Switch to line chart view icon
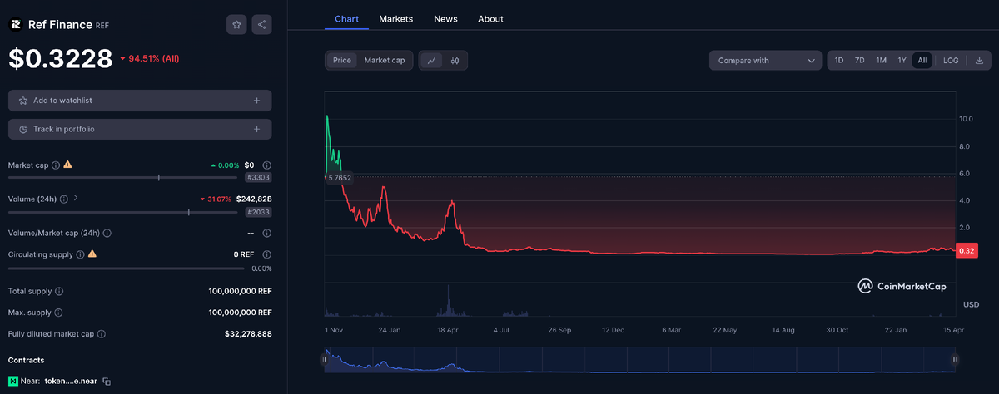The width and height of the screenshot is (999, 394). pyautogui.click(x=431, y=60)
